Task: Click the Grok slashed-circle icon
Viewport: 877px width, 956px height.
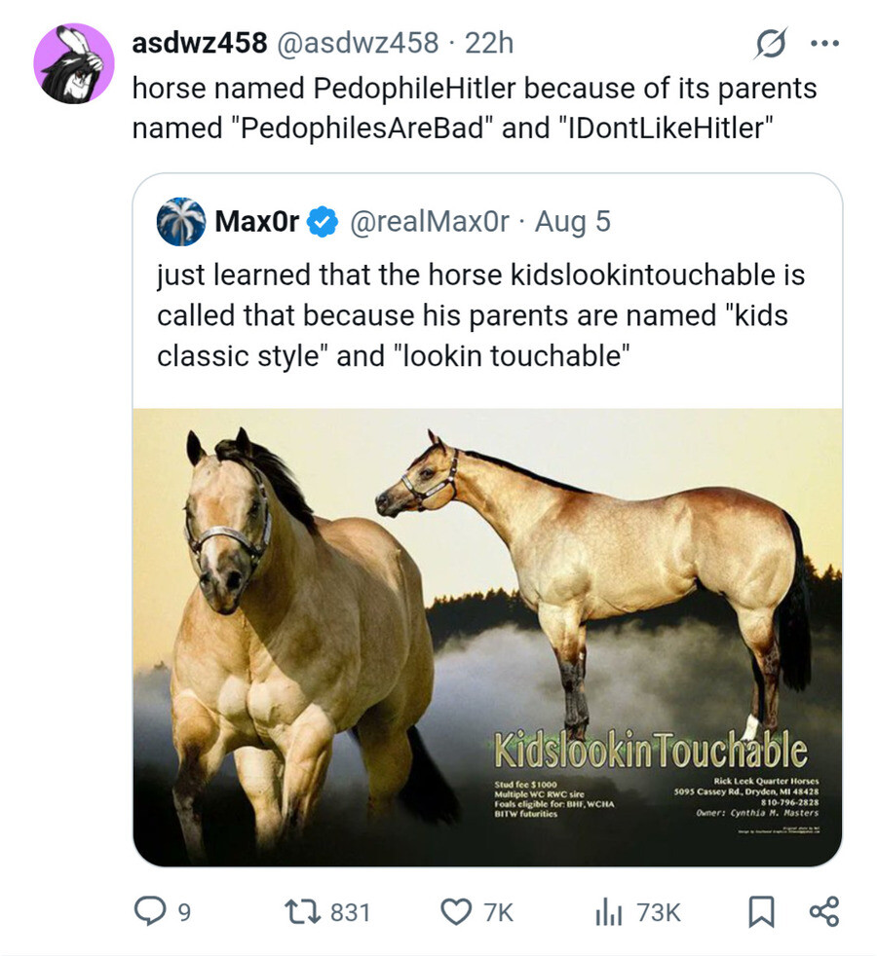Action: pos(771,43)
